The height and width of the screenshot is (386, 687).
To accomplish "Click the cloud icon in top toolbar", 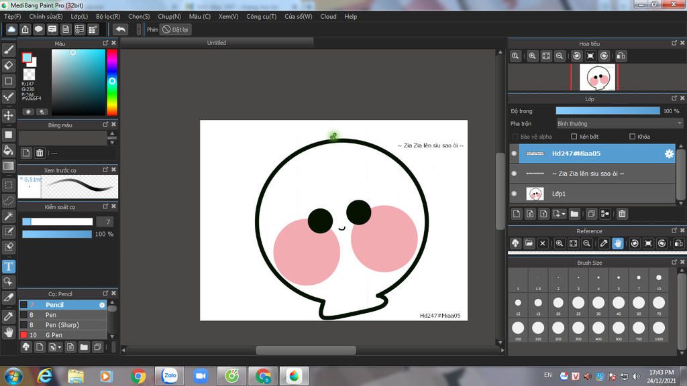I will pos(11,29).
